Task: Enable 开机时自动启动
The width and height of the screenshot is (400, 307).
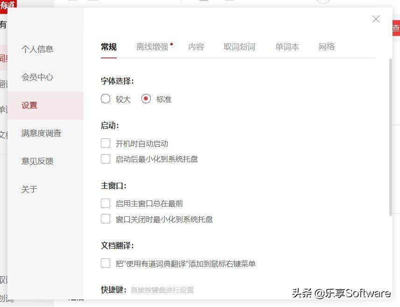Action: pos(105,143)
